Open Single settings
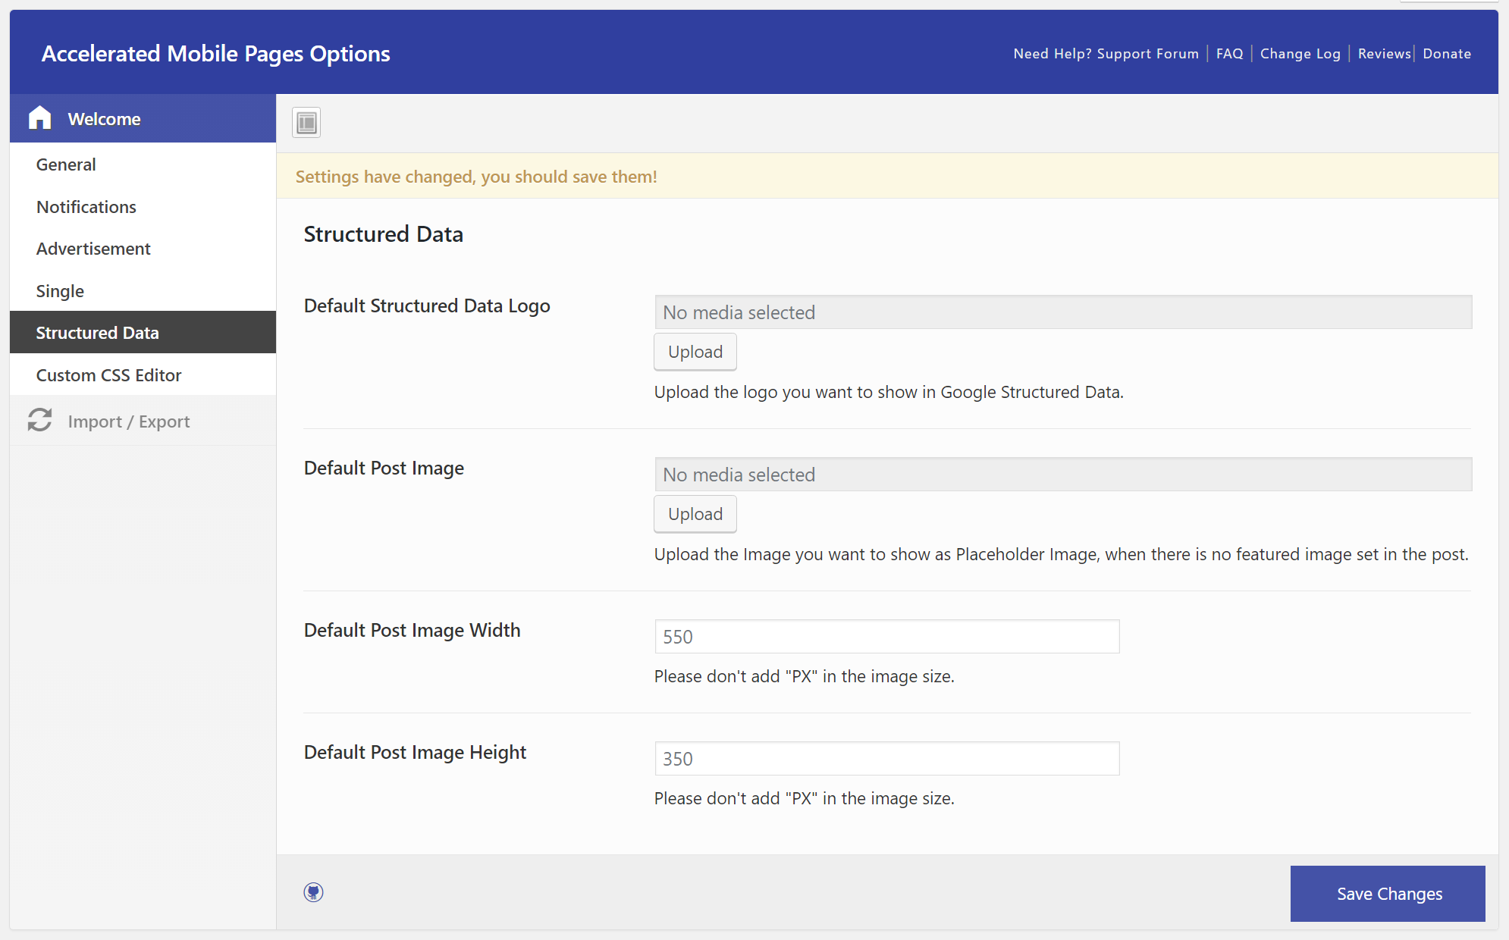 coord(143,291)
